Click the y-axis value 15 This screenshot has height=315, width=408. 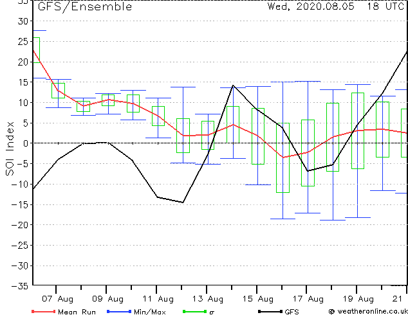pyautogui.click(x=23, y=82)
